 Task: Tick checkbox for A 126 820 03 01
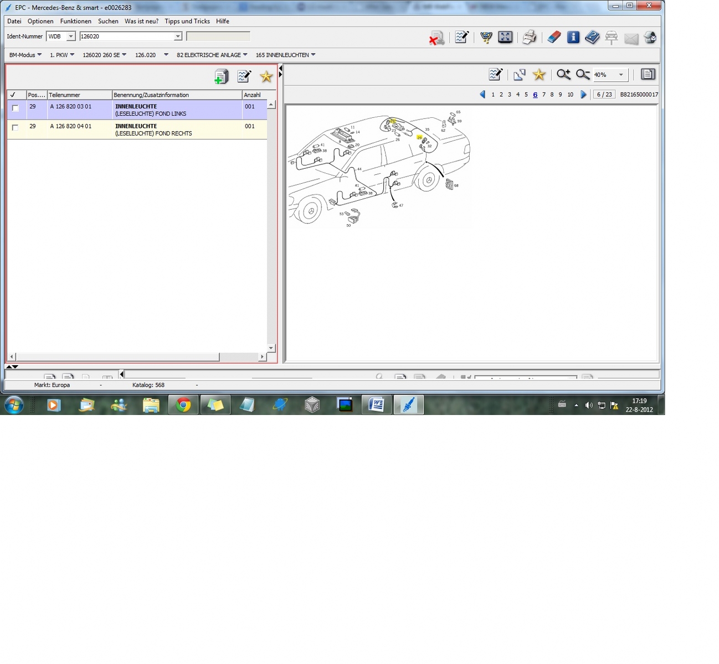(x=16, y=108)
